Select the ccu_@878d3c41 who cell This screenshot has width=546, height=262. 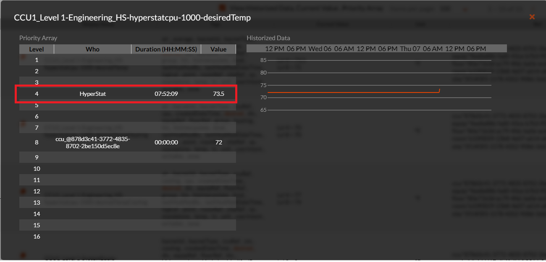point(93,142)
